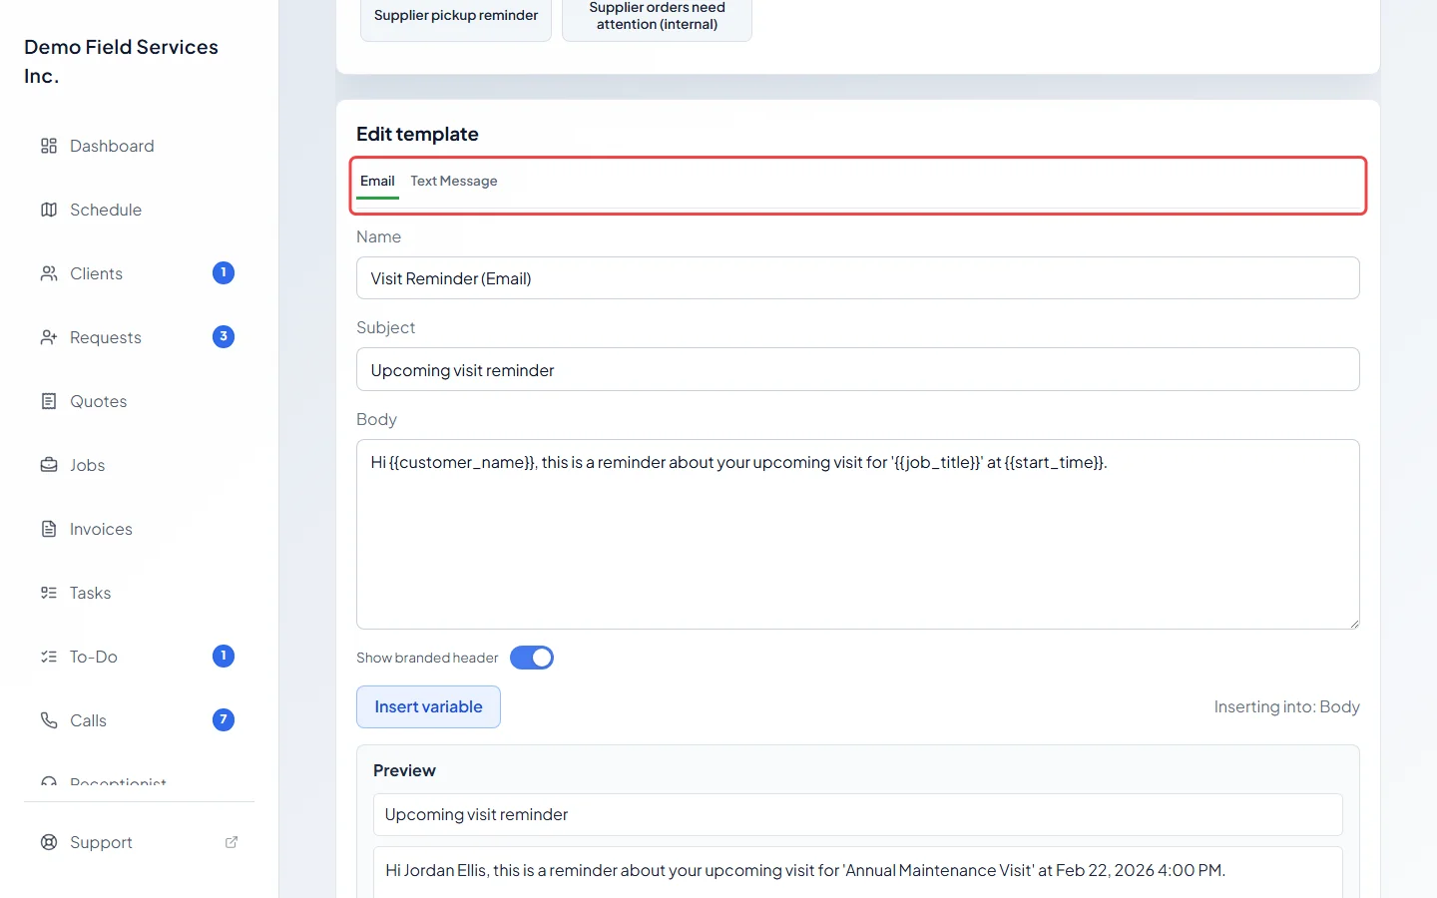Select Supplier orders need attention (internal) template

click(657, 16)
